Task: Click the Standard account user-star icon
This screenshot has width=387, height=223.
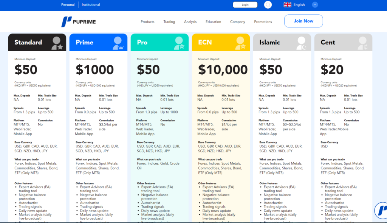Action: pos(57,43)
